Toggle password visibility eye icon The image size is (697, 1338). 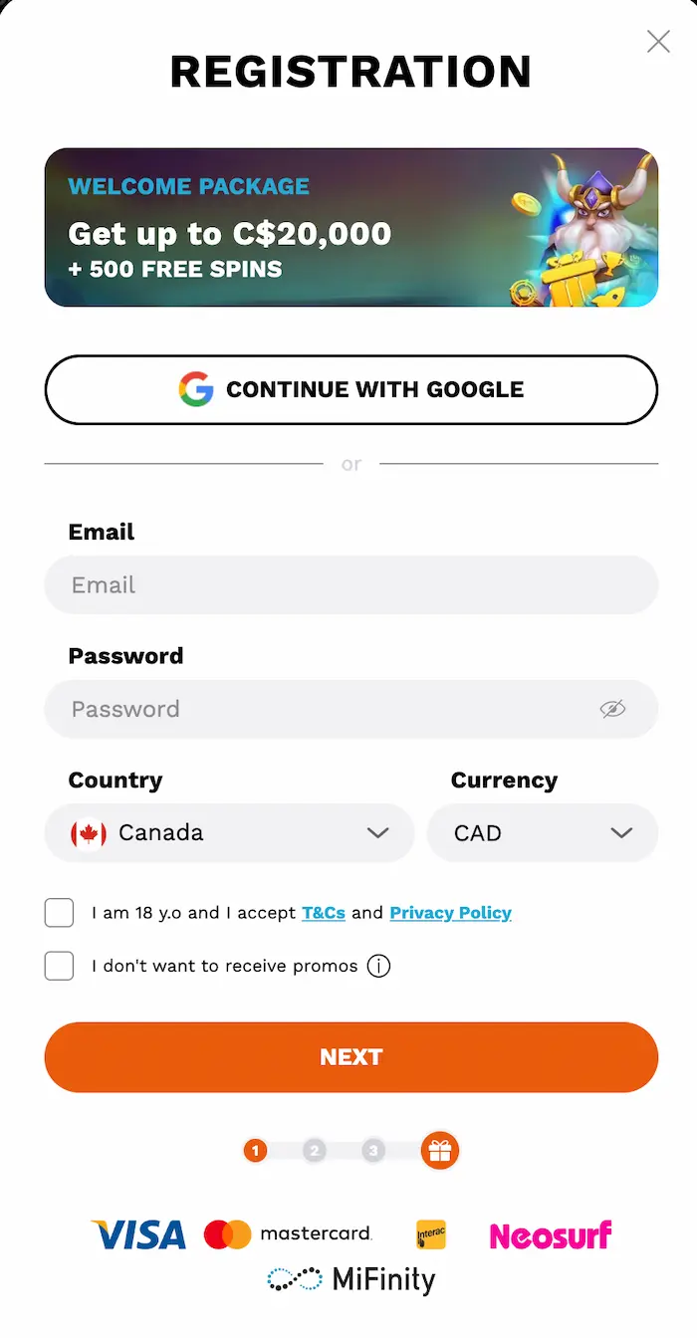(612, 709)
